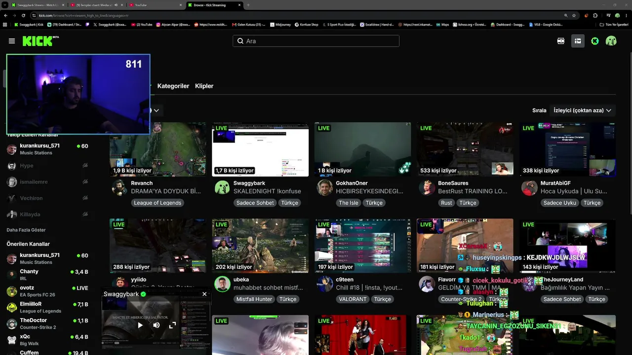Click the green K badge icon

pos(595,41)
